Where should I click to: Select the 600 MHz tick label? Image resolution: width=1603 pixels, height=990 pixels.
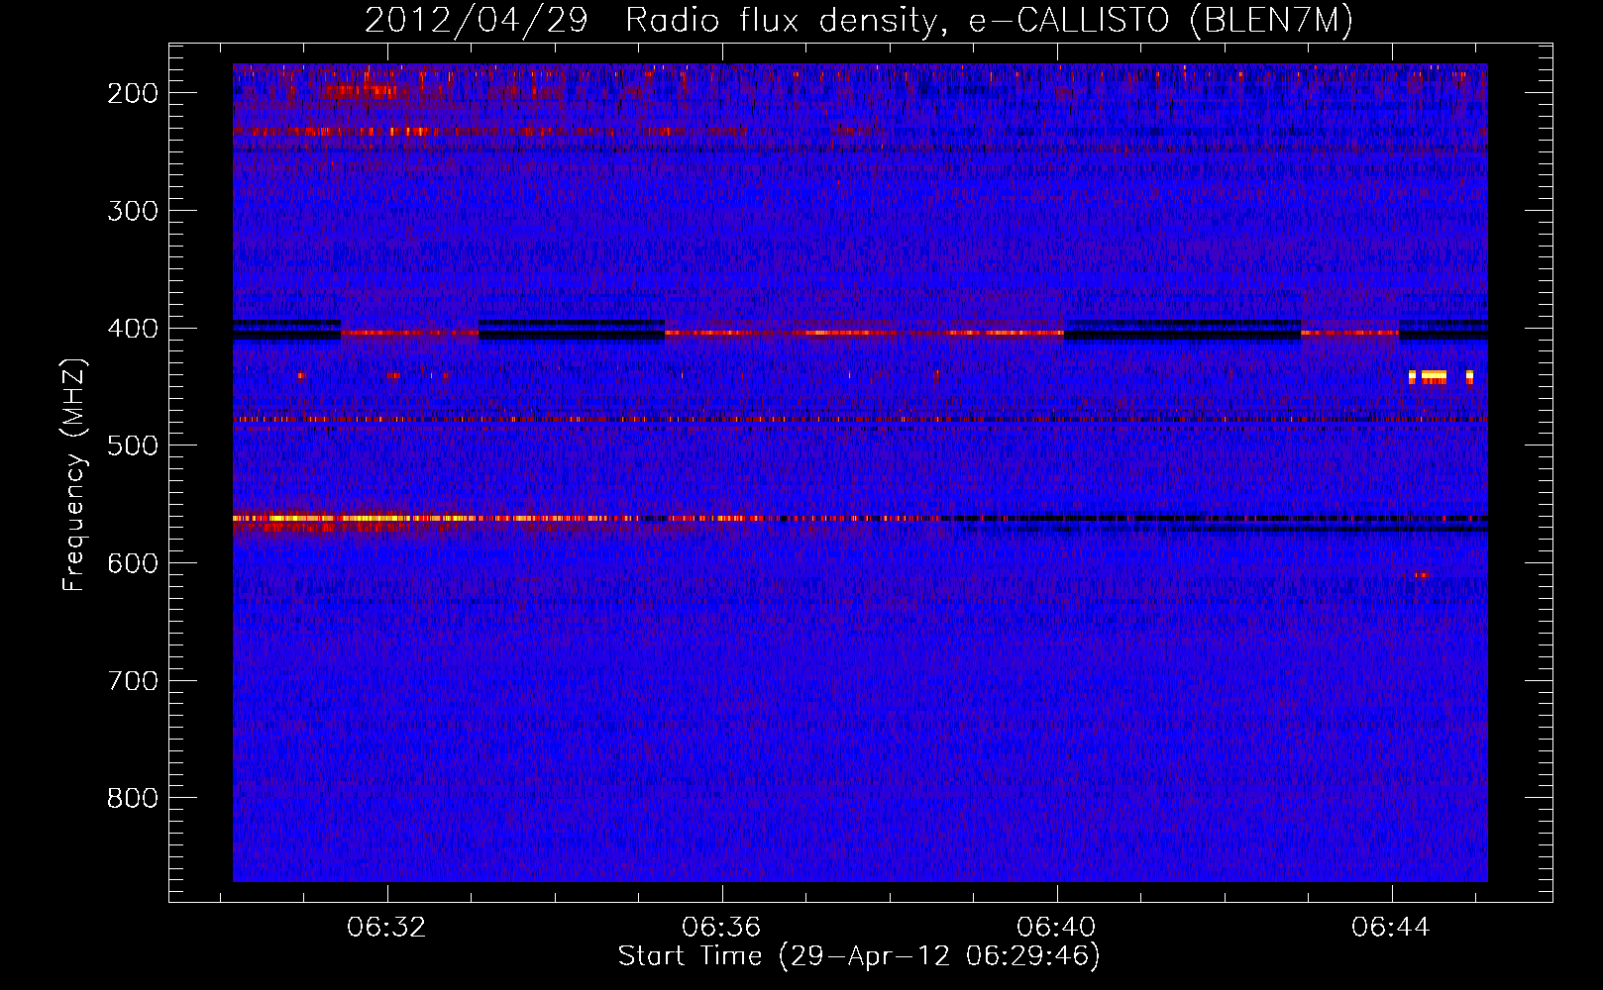click(x=133, y=563)
